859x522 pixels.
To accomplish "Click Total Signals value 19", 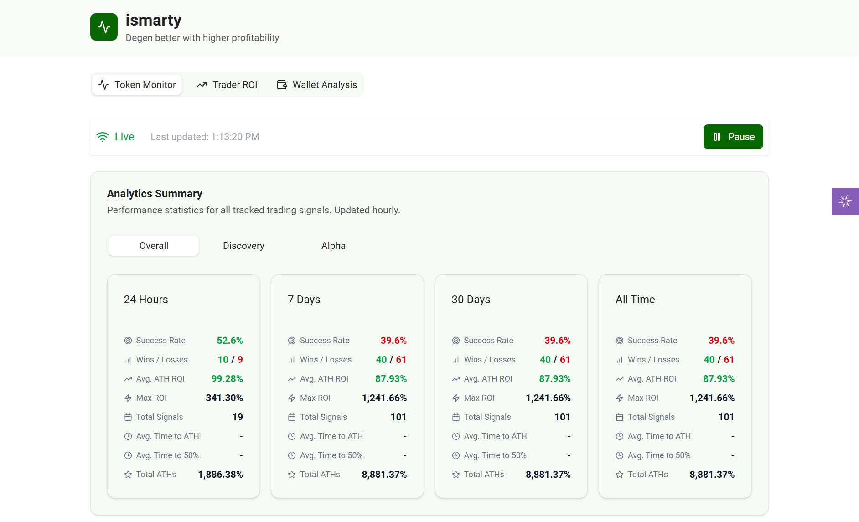I will pos(238,417).
